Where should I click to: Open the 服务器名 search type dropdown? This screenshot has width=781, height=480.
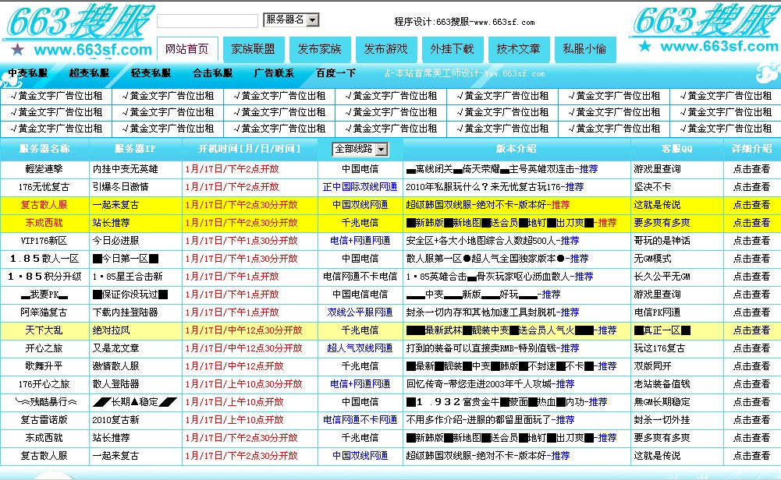click(x=291, y=19)
